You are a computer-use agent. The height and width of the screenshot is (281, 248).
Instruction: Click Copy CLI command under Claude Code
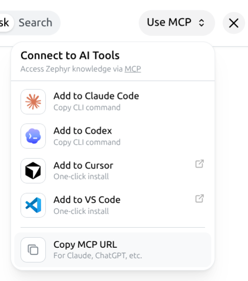click(x=87, y=108)
